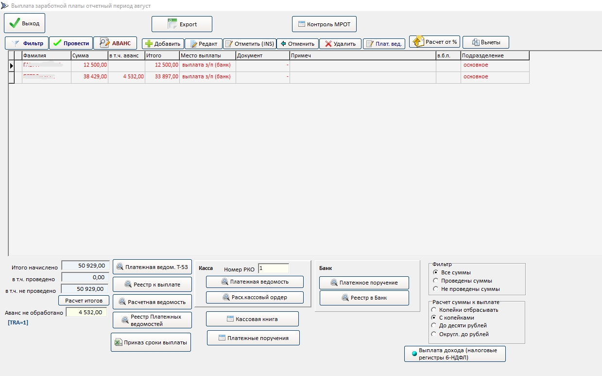Click the Расчет итогов button

(x=84, y=301)
